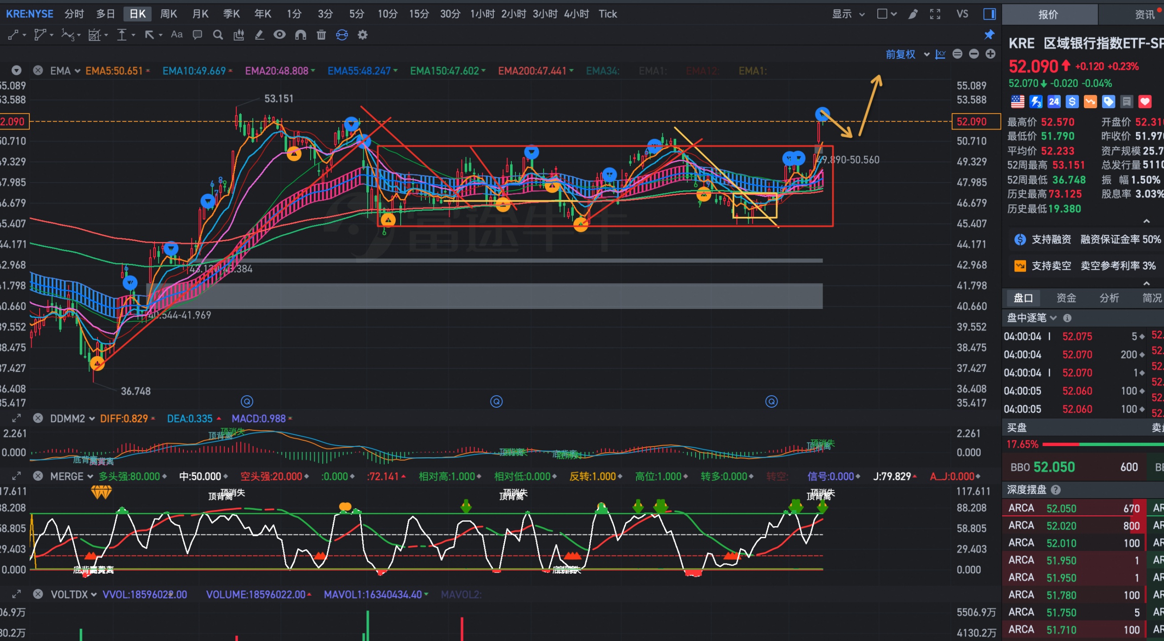Click the EMA20 pink value label

[276, 71]
